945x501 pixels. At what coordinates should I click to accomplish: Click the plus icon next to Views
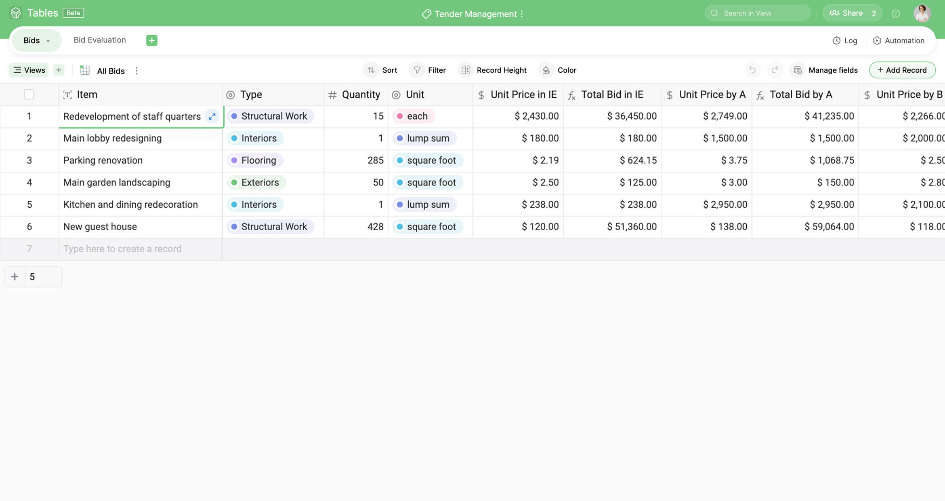coord(59,70)
